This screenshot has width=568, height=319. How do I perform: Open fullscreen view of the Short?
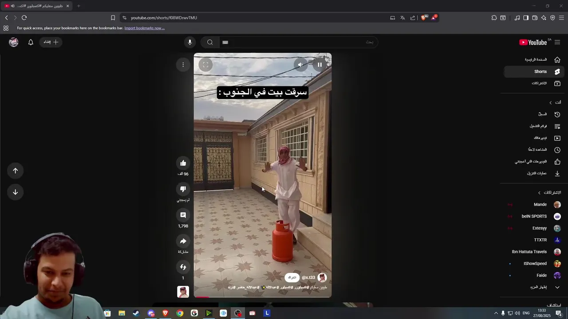205,65
